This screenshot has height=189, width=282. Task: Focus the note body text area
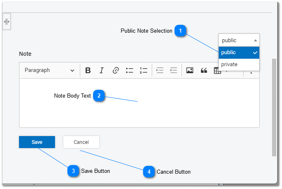tap(139, 103)
